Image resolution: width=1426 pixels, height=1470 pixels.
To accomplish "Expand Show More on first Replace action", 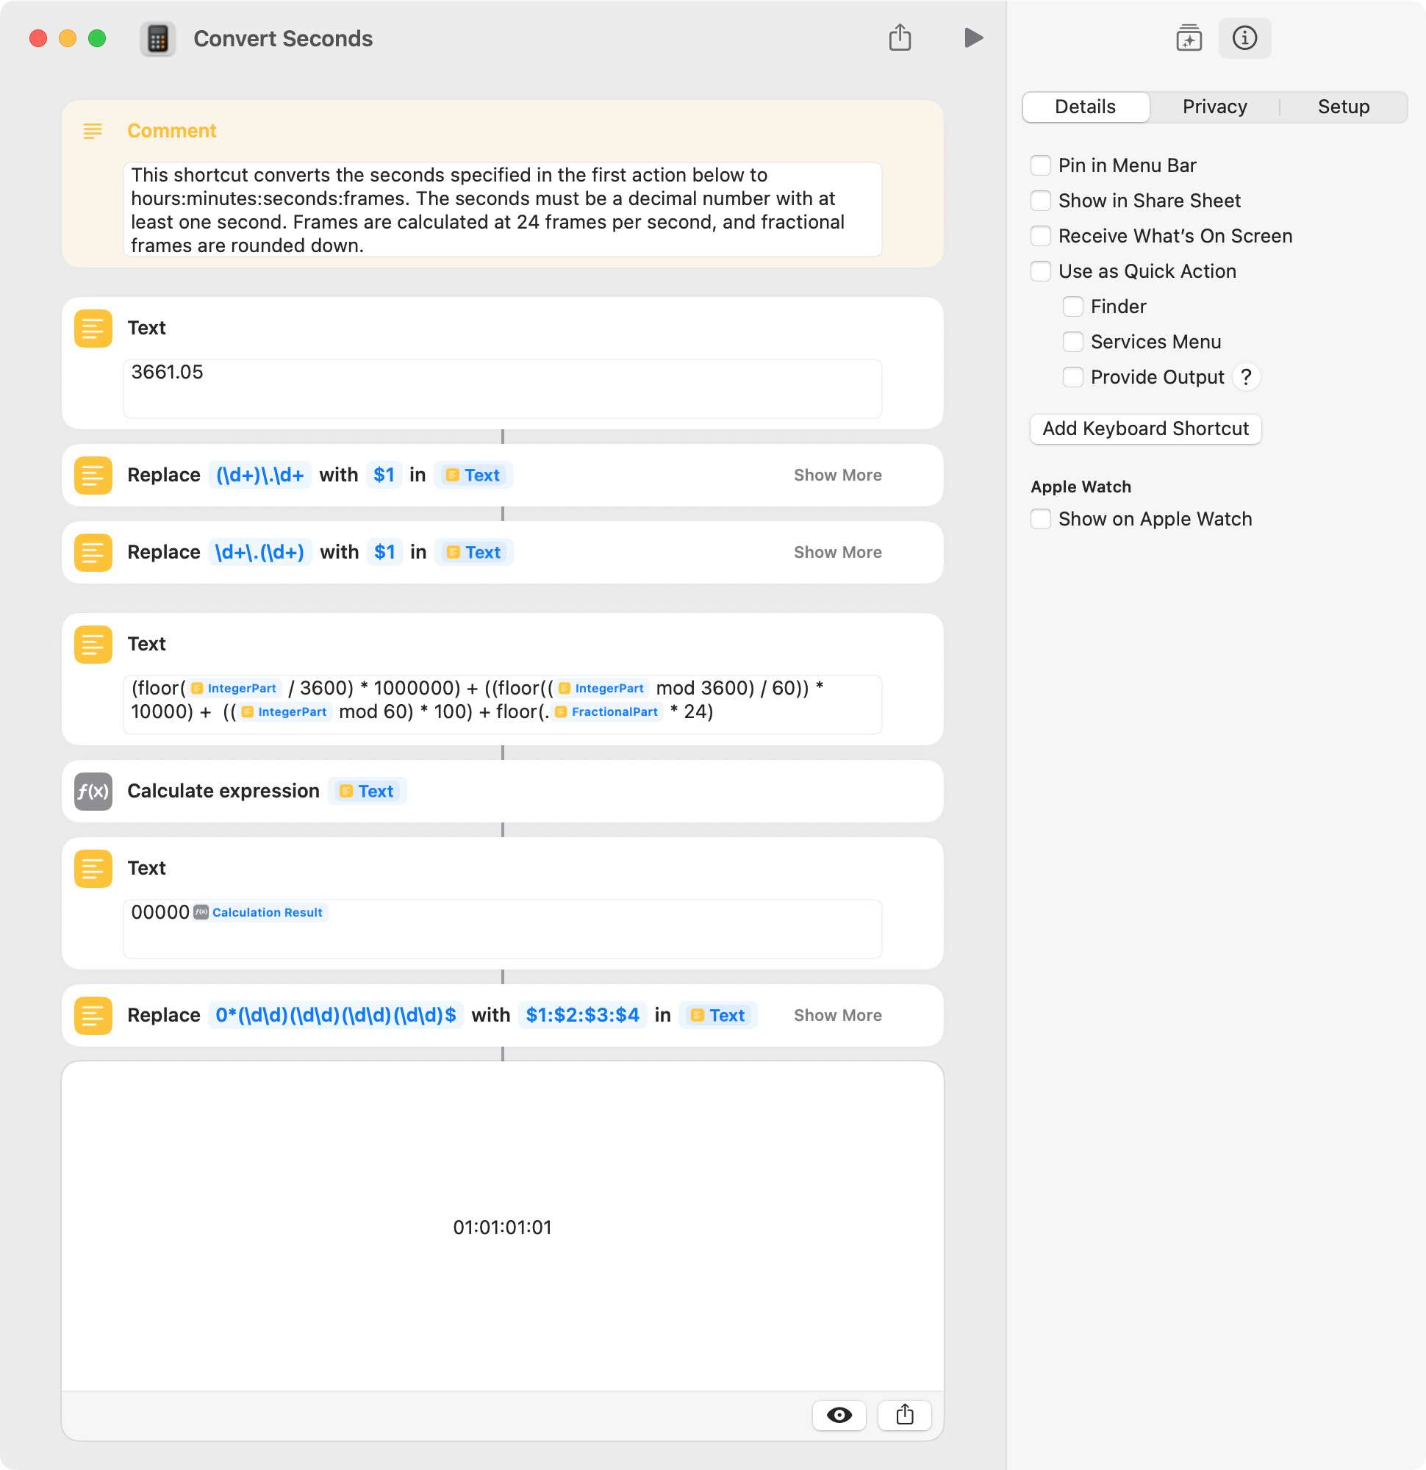I will point(838,476).
